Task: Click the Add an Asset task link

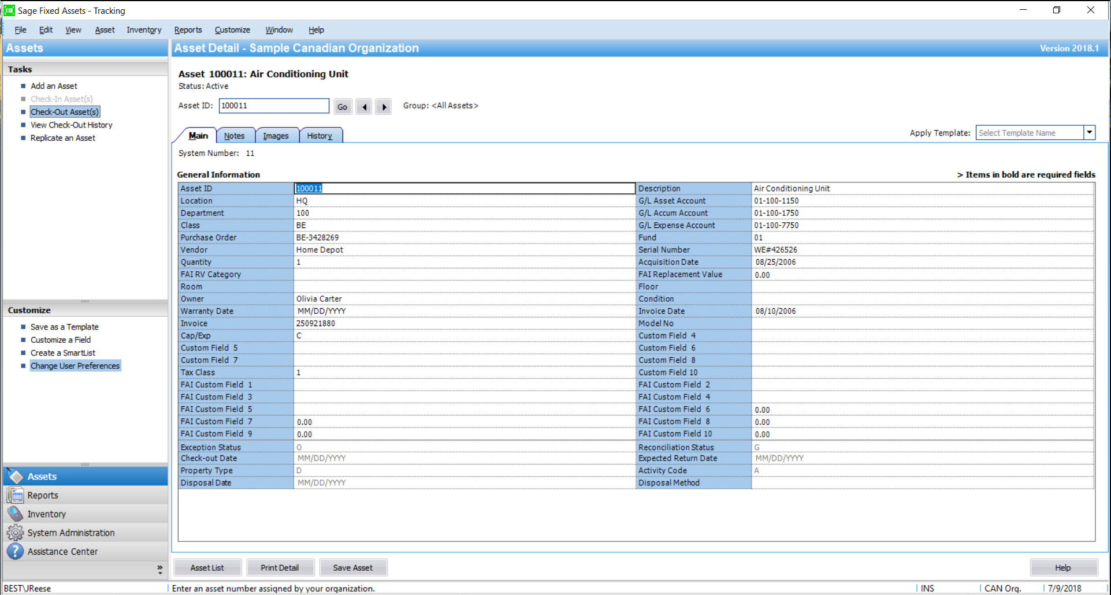Action: point(54,86)
